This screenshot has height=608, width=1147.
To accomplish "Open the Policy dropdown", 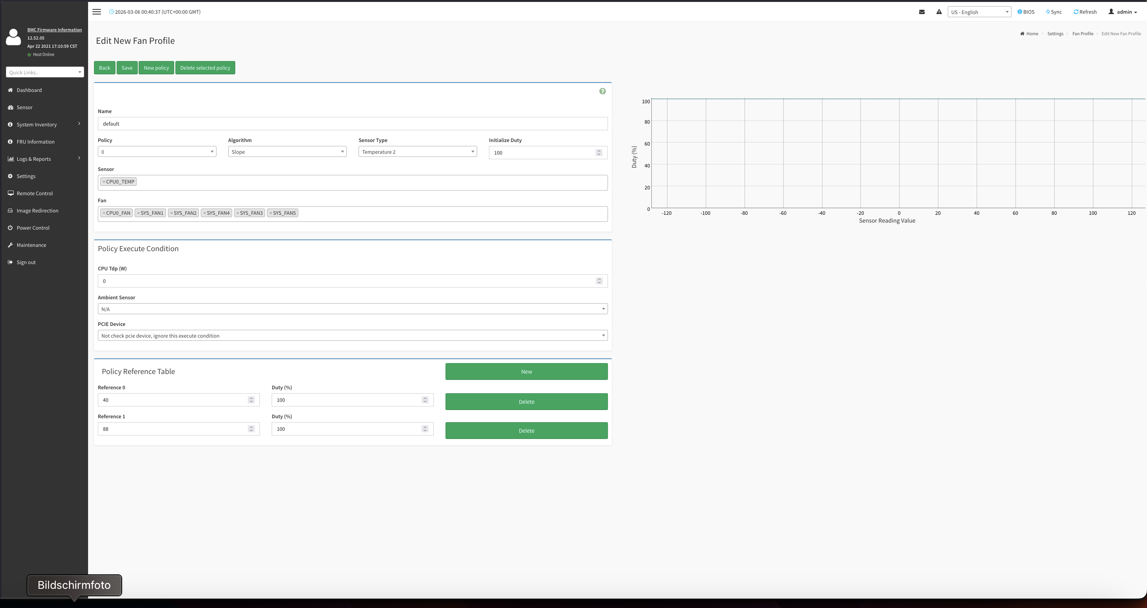I will pyautogui.click(x=157, y=152).
